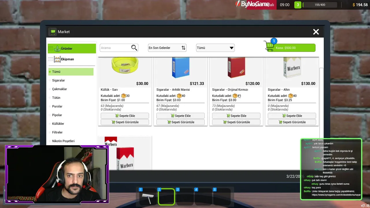The height and width of the screenshot is (208, 370).
Task: Open the Ekipman tab
Action: (x=72, y=59)
